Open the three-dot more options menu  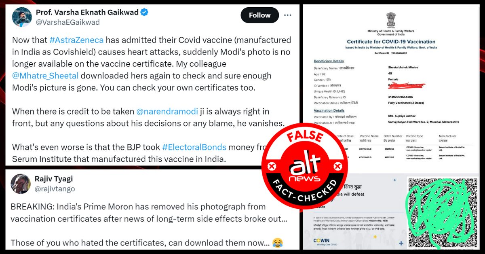click(288, 15)
